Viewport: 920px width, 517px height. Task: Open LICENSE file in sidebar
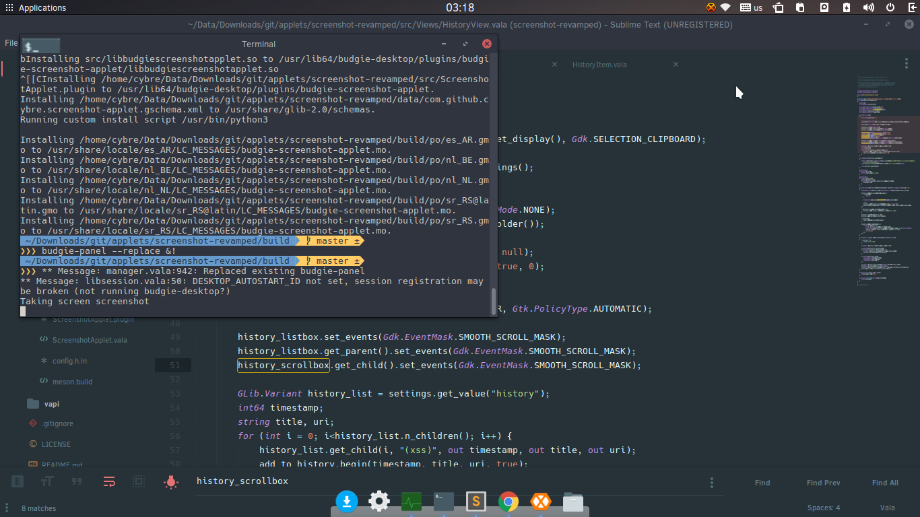click(x=56, y=444)
